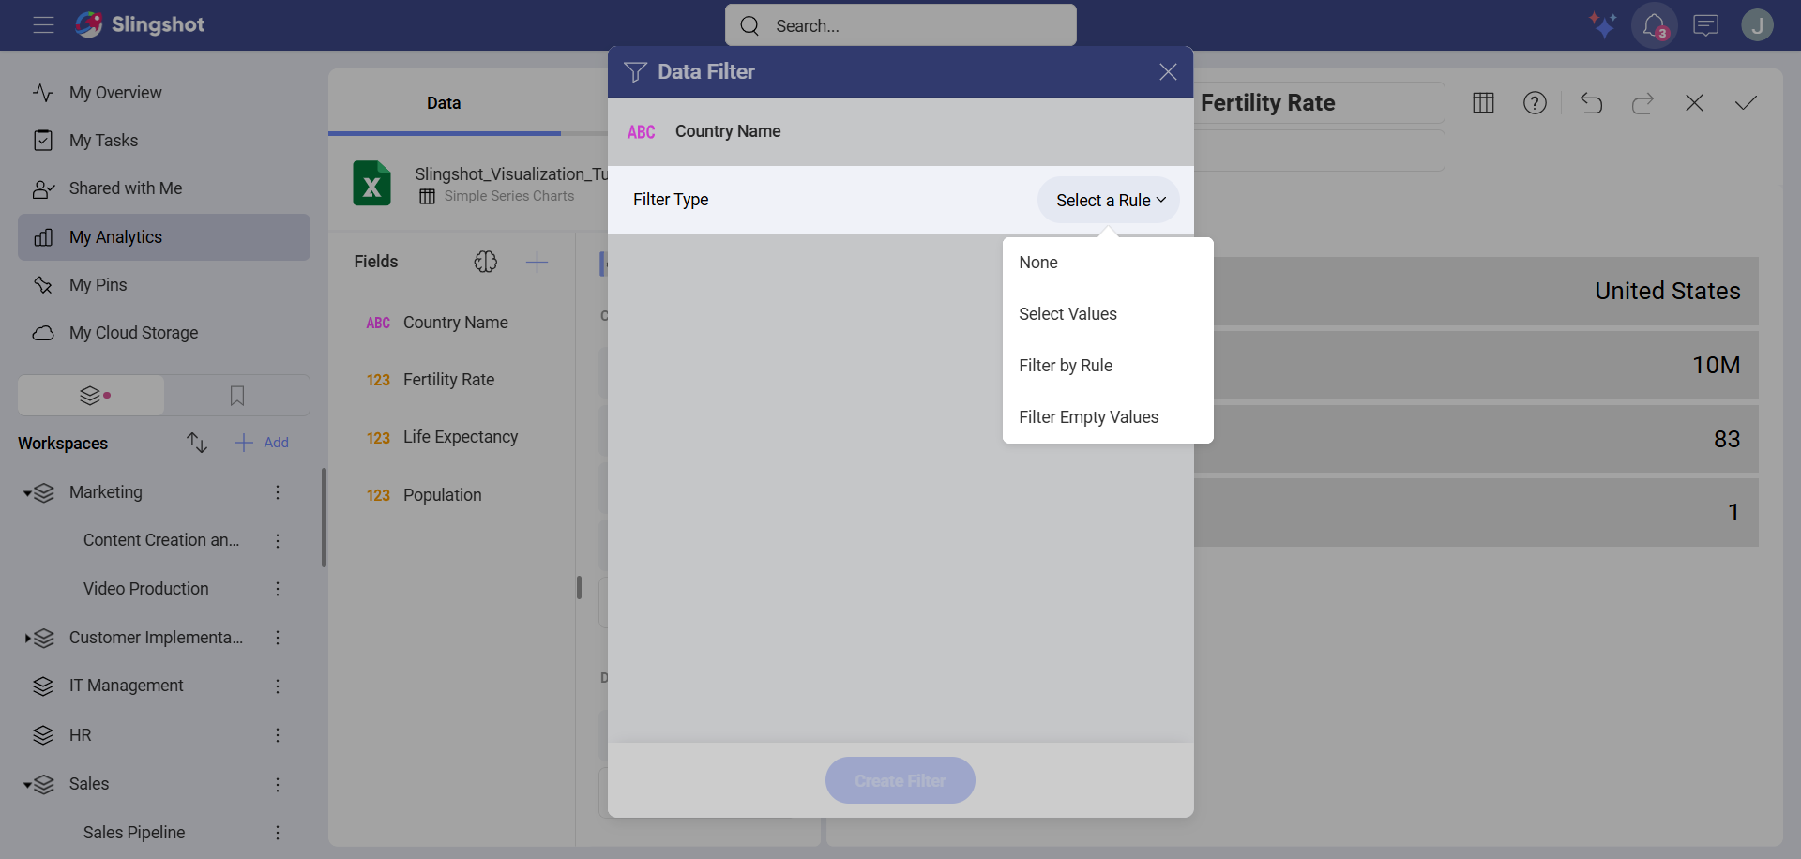Discard visualization with X icon
This screenshot has height=859, width=1801.
[1694, 103]
